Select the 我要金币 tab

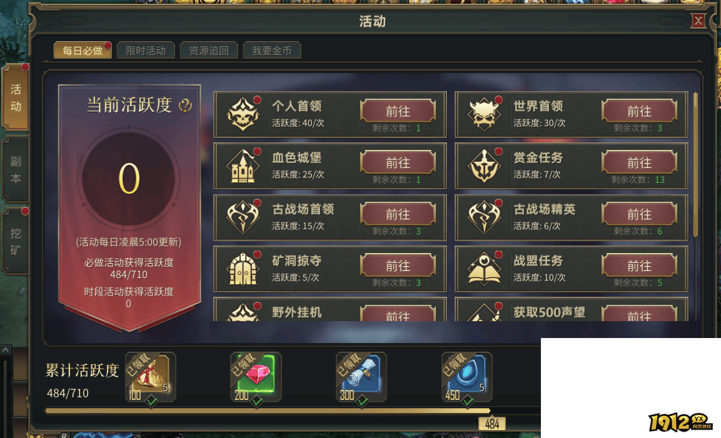pyautogui.click(x=272, y=50)
